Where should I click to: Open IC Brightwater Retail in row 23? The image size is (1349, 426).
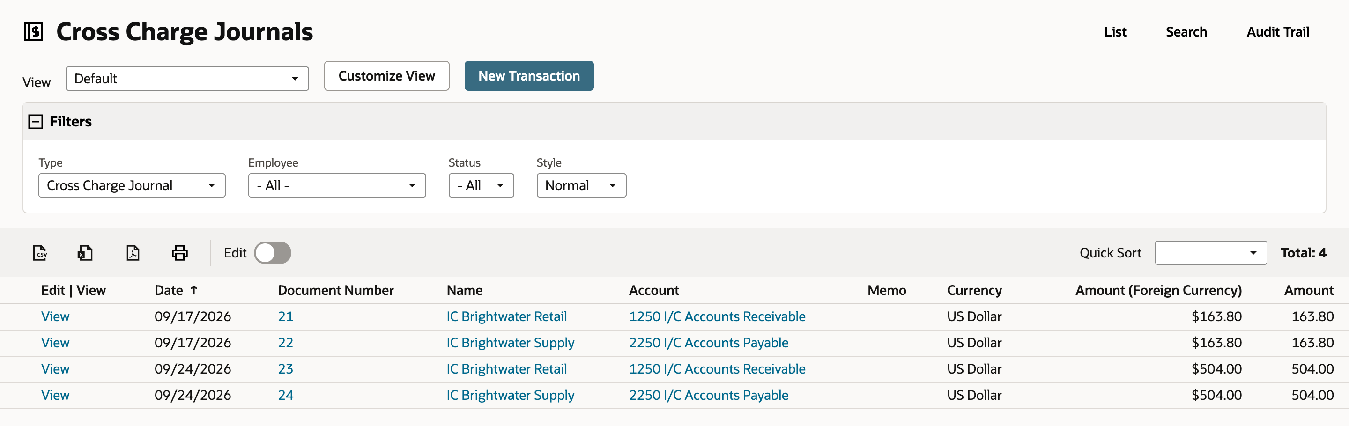pyautogui.click(x=506, y=369)
